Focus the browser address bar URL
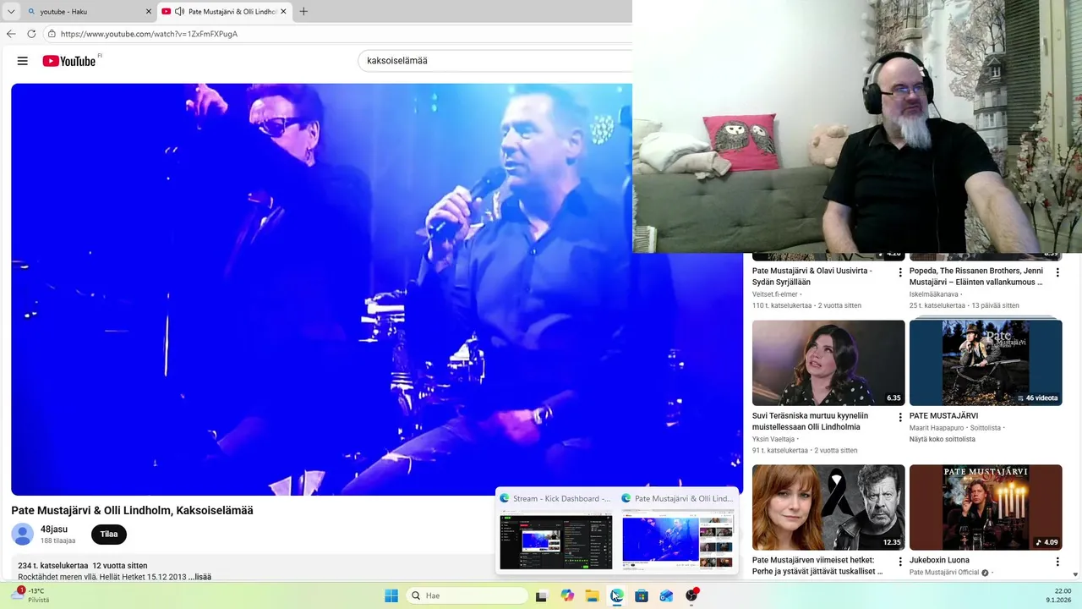The height and width of the screenshot is (609, 1082). [x=149, y=34]
